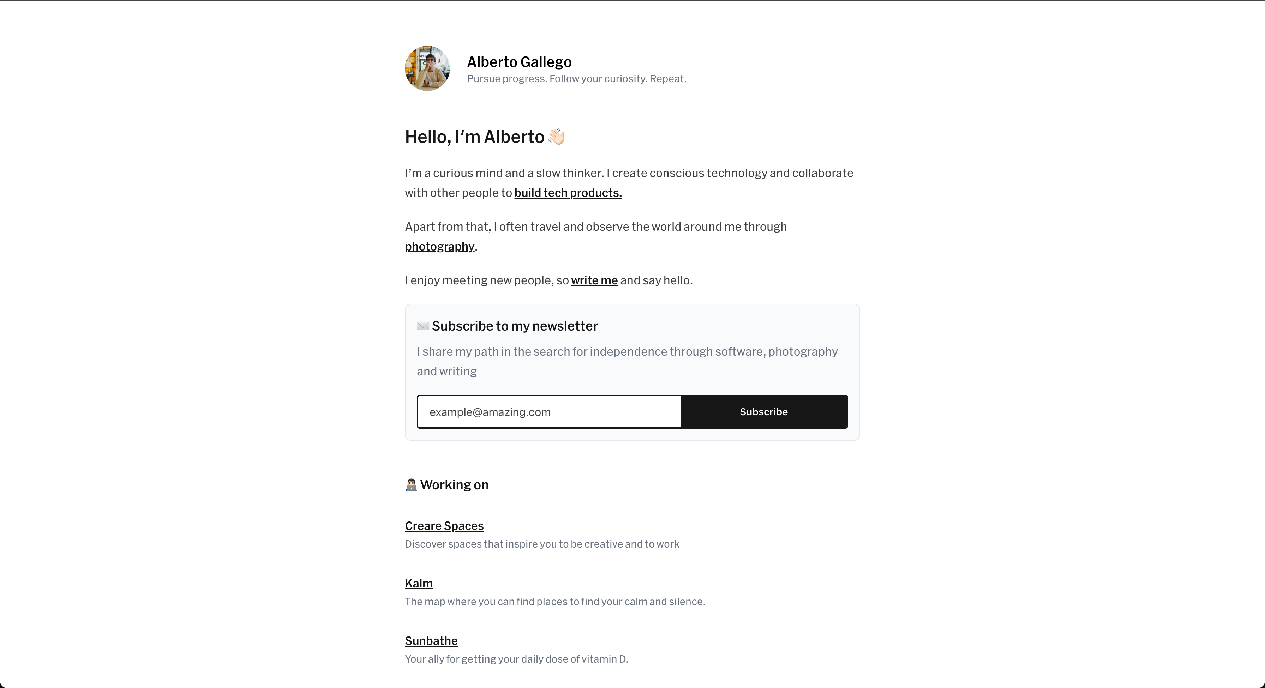The height and width of the screenshot is (688, 1265).
Task: Click the Working on heading text
Action: click(x=454, y=485)
